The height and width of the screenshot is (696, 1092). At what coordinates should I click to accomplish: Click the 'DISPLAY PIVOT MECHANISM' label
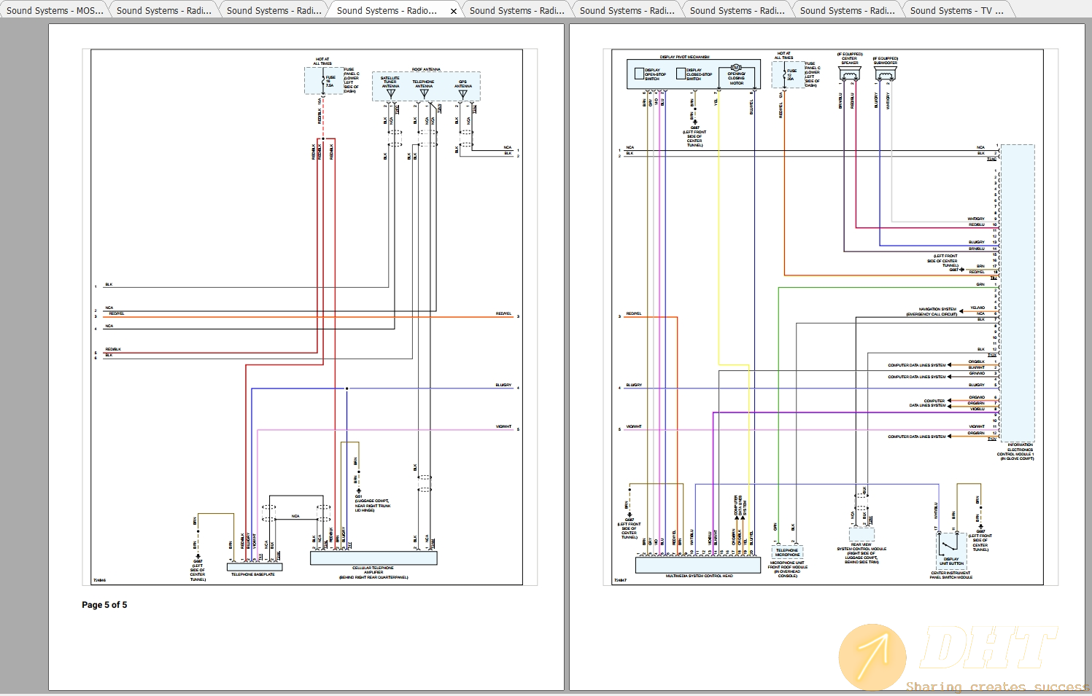point(684,57)
